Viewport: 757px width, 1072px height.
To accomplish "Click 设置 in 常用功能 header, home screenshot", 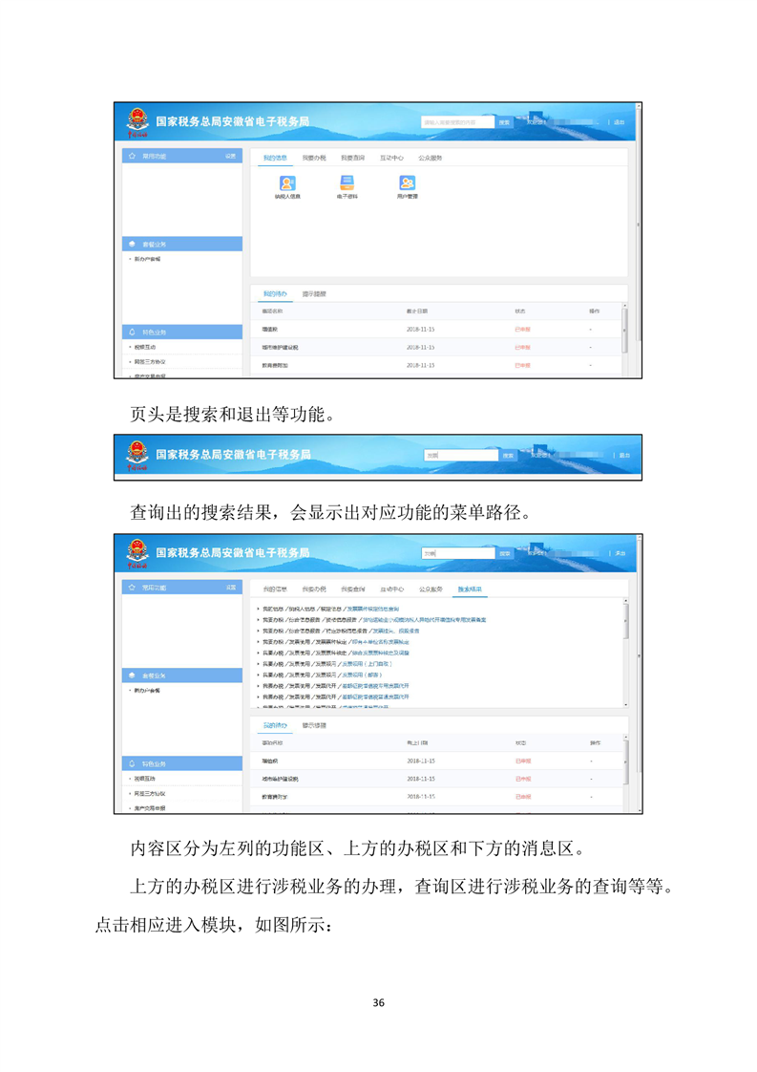I will (x=231, y=157).
